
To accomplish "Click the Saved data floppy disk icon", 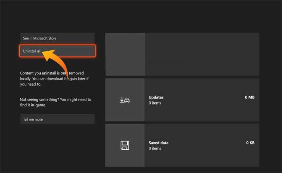I will pos(124,145).
